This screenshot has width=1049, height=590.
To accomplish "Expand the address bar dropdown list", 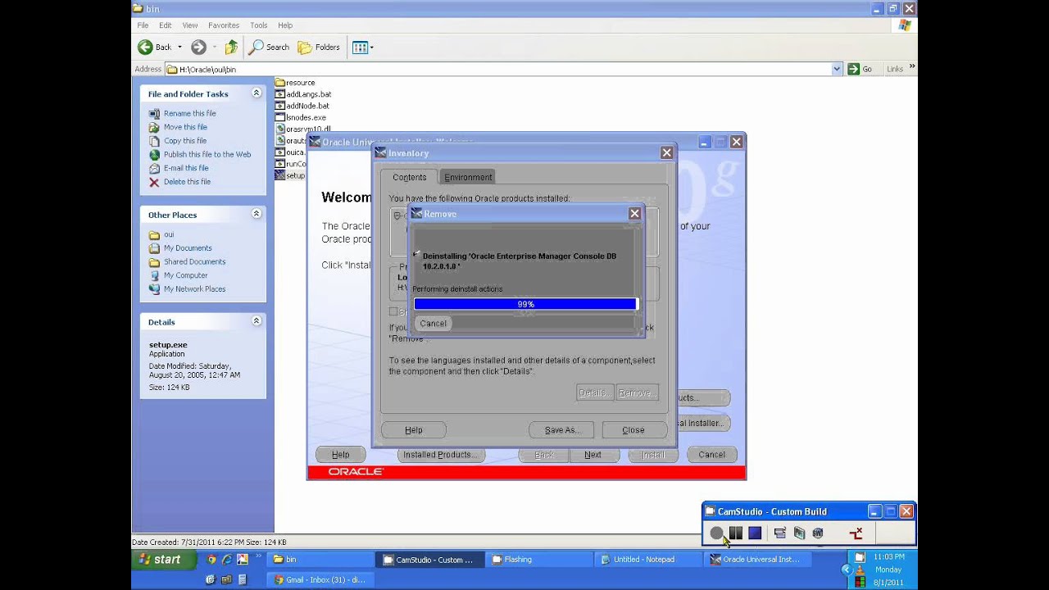I will (x=837, y=70).
